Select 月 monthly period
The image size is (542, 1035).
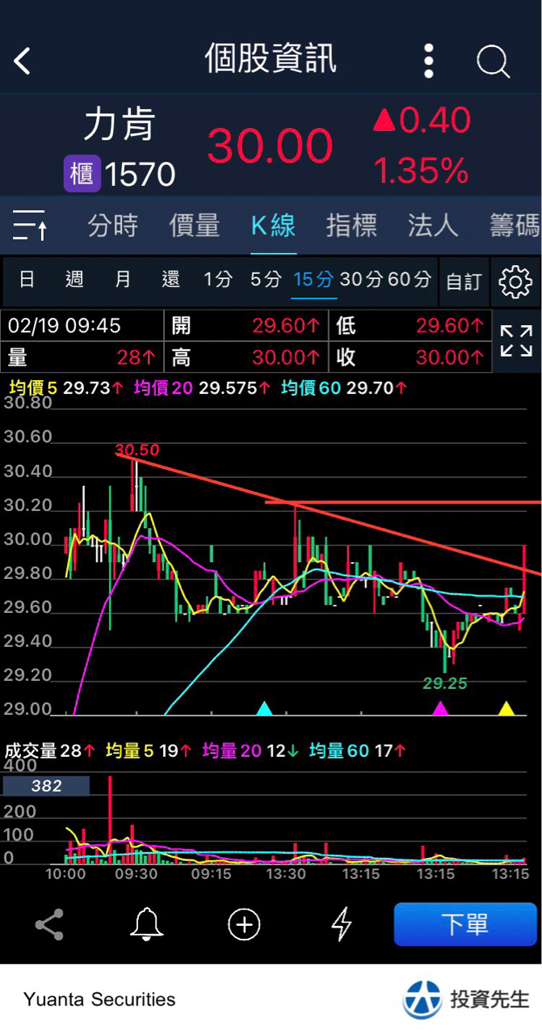pos(123,281)
